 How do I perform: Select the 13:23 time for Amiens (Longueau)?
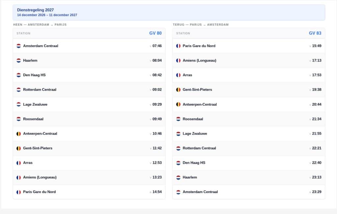(x=157, y=177)
